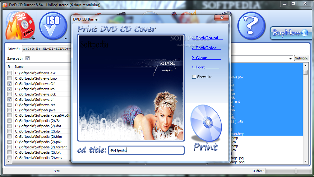The height and width of the screenshot is (177, 314).
Task: Select the age.png entry in right file list
Action: pyautogui.click(x=238, y=162)
